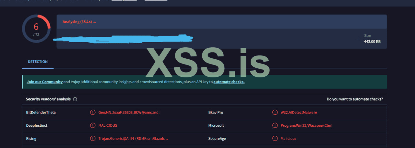
Task: Select Gen:NN.ZexaF.36808.BCW@amqzndl detection text
Action: pyautogui.click(x=129, y=113)
